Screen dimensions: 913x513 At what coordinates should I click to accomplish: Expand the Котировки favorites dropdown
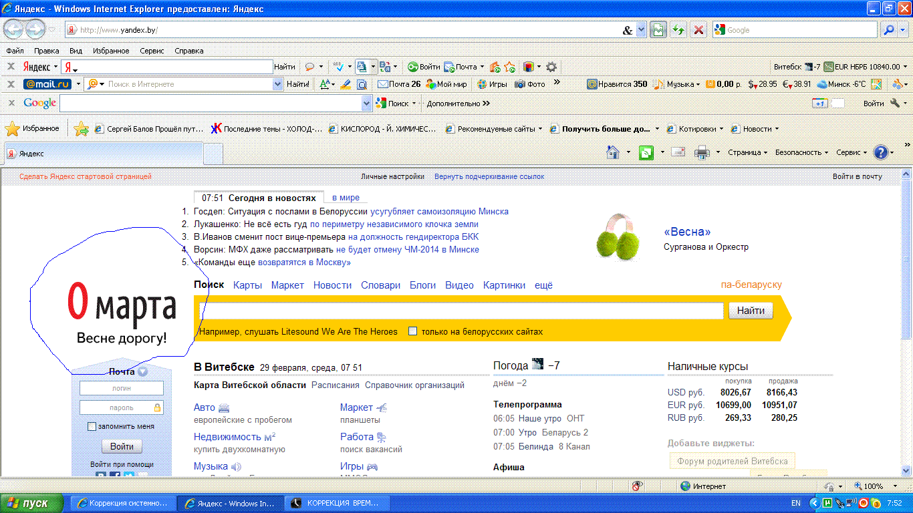pos(721,129)
